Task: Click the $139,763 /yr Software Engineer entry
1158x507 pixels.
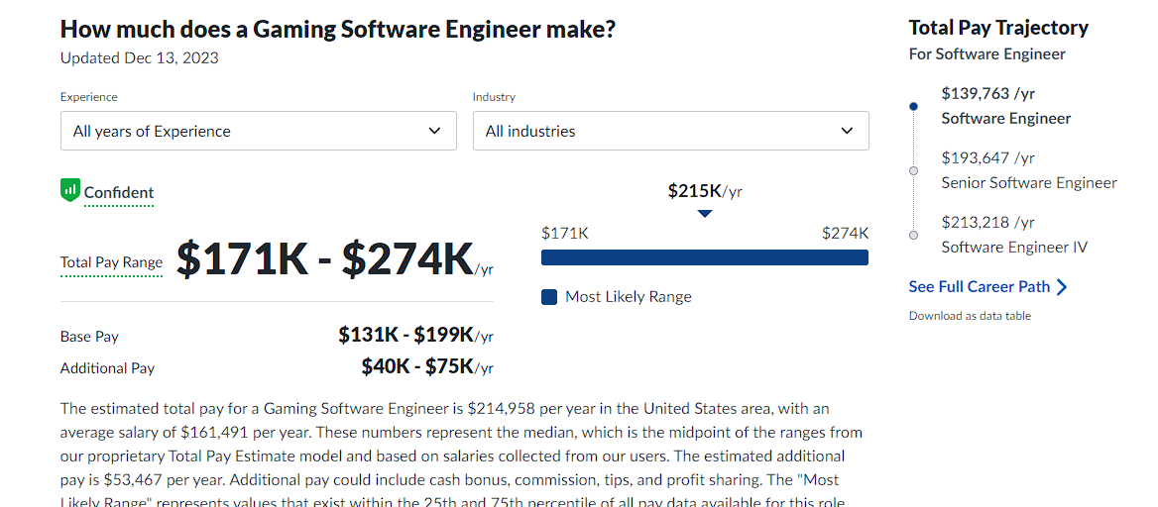Action: [1006, 106]
